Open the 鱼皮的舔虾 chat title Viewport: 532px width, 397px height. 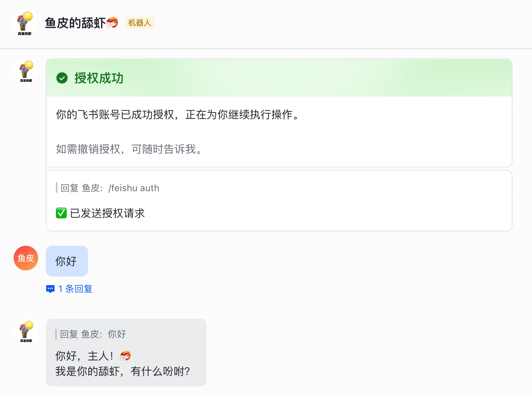pos(75,23)
